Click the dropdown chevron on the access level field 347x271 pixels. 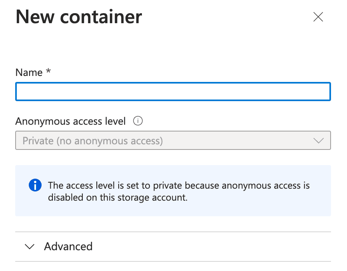(x=319, y=141)
